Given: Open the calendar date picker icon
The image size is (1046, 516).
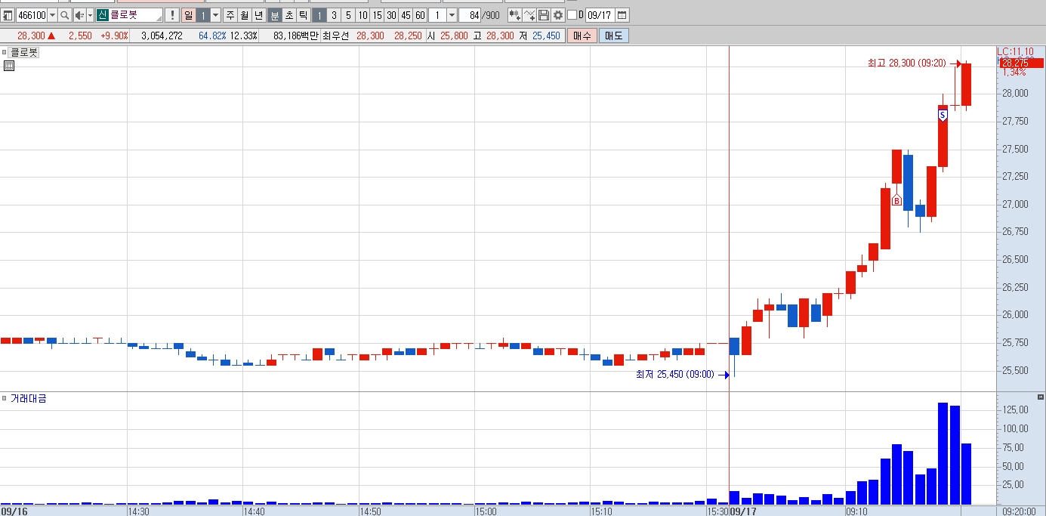Looking at the screenshot, I should pos(622,15).
